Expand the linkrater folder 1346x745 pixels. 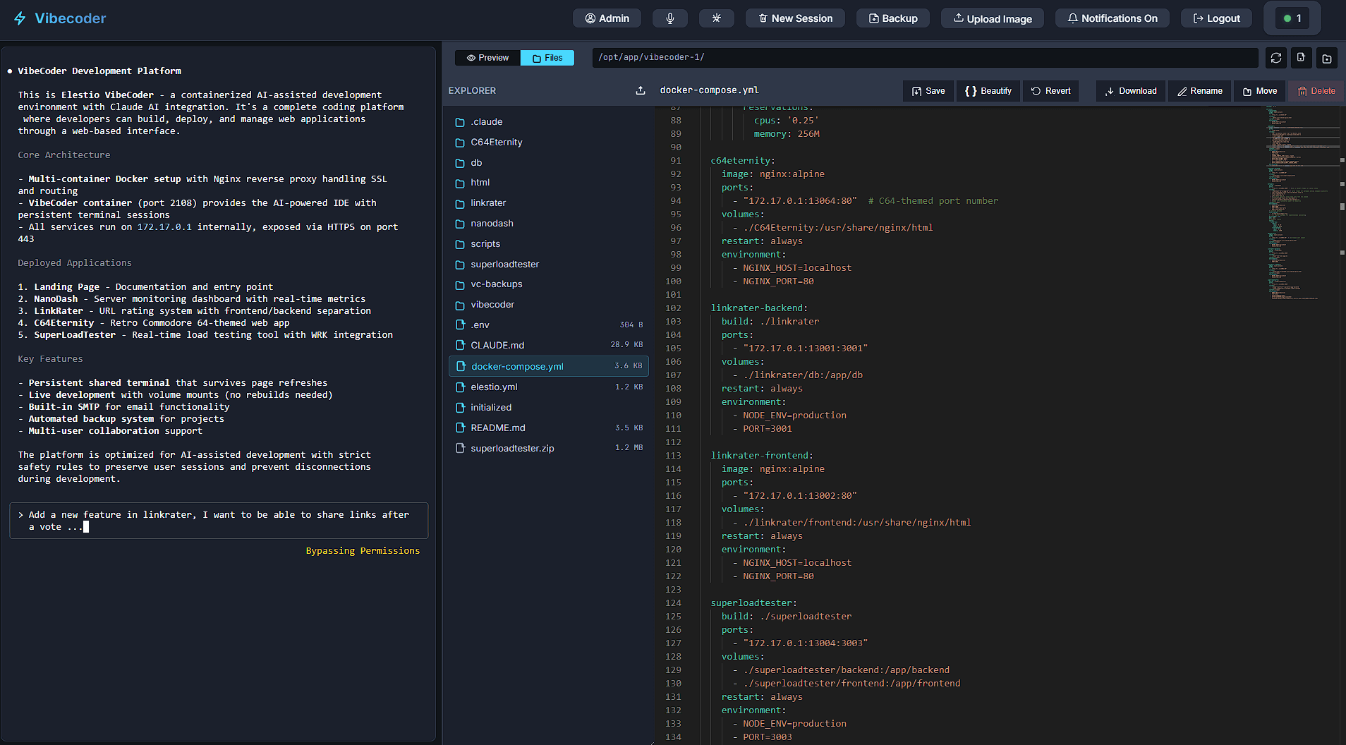tap(487, 202)
